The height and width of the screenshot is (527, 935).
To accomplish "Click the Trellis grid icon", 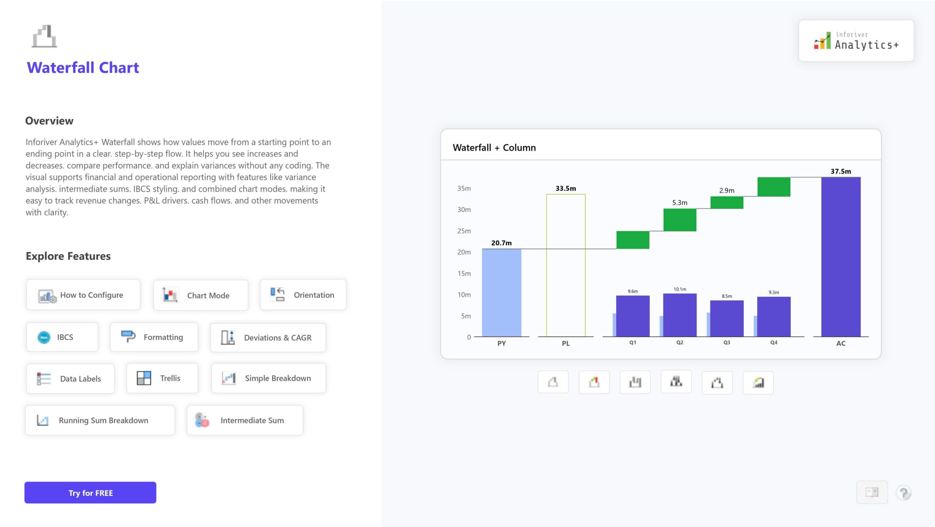I will tap(143, 378).
